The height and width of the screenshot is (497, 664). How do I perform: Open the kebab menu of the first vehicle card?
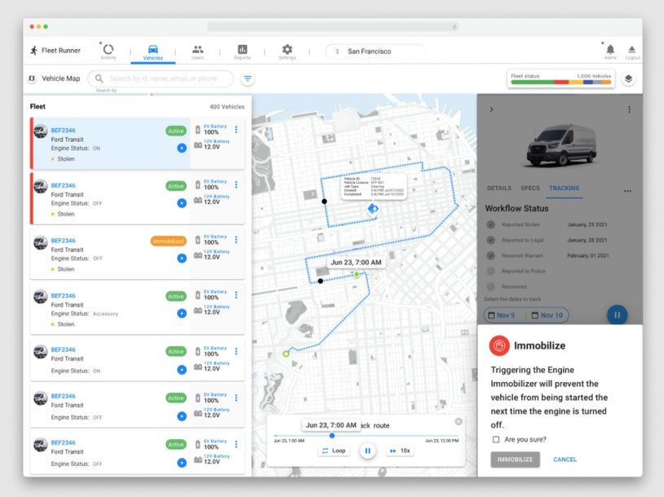pos(237,130)
